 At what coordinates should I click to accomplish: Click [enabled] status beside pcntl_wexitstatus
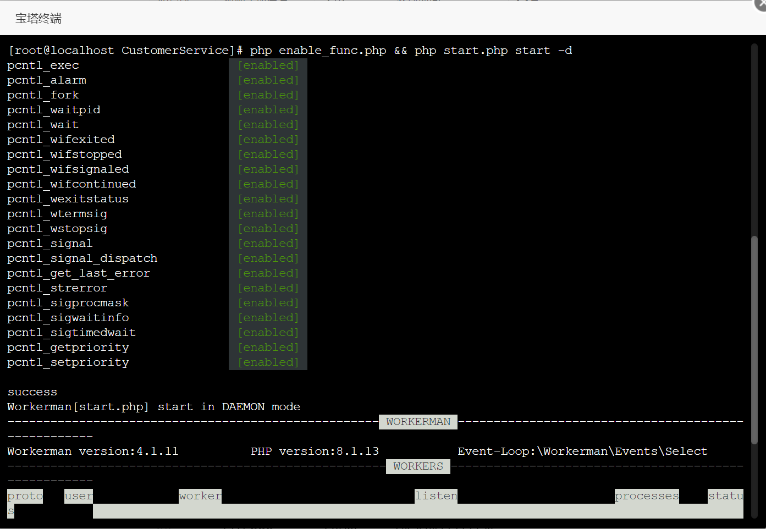tap(268, 199)
